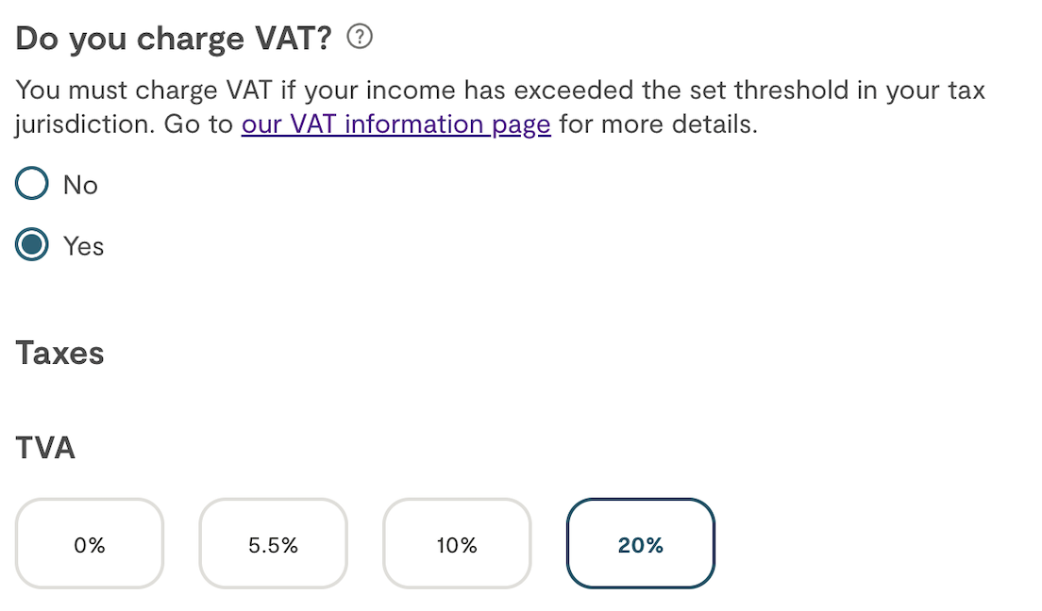This screenshot has width=1042, height=611.
Task: Follow the 'our VAT information page' link
Action: tap(396, 124)
